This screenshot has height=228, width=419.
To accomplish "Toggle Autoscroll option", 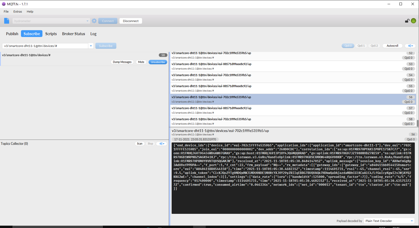I will click(392, 46).
